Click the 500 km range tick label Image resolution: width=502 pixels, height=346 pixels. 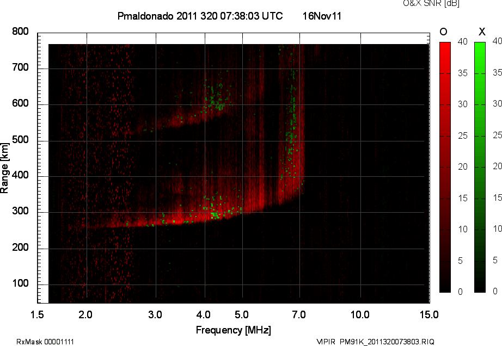pos(20,139)
